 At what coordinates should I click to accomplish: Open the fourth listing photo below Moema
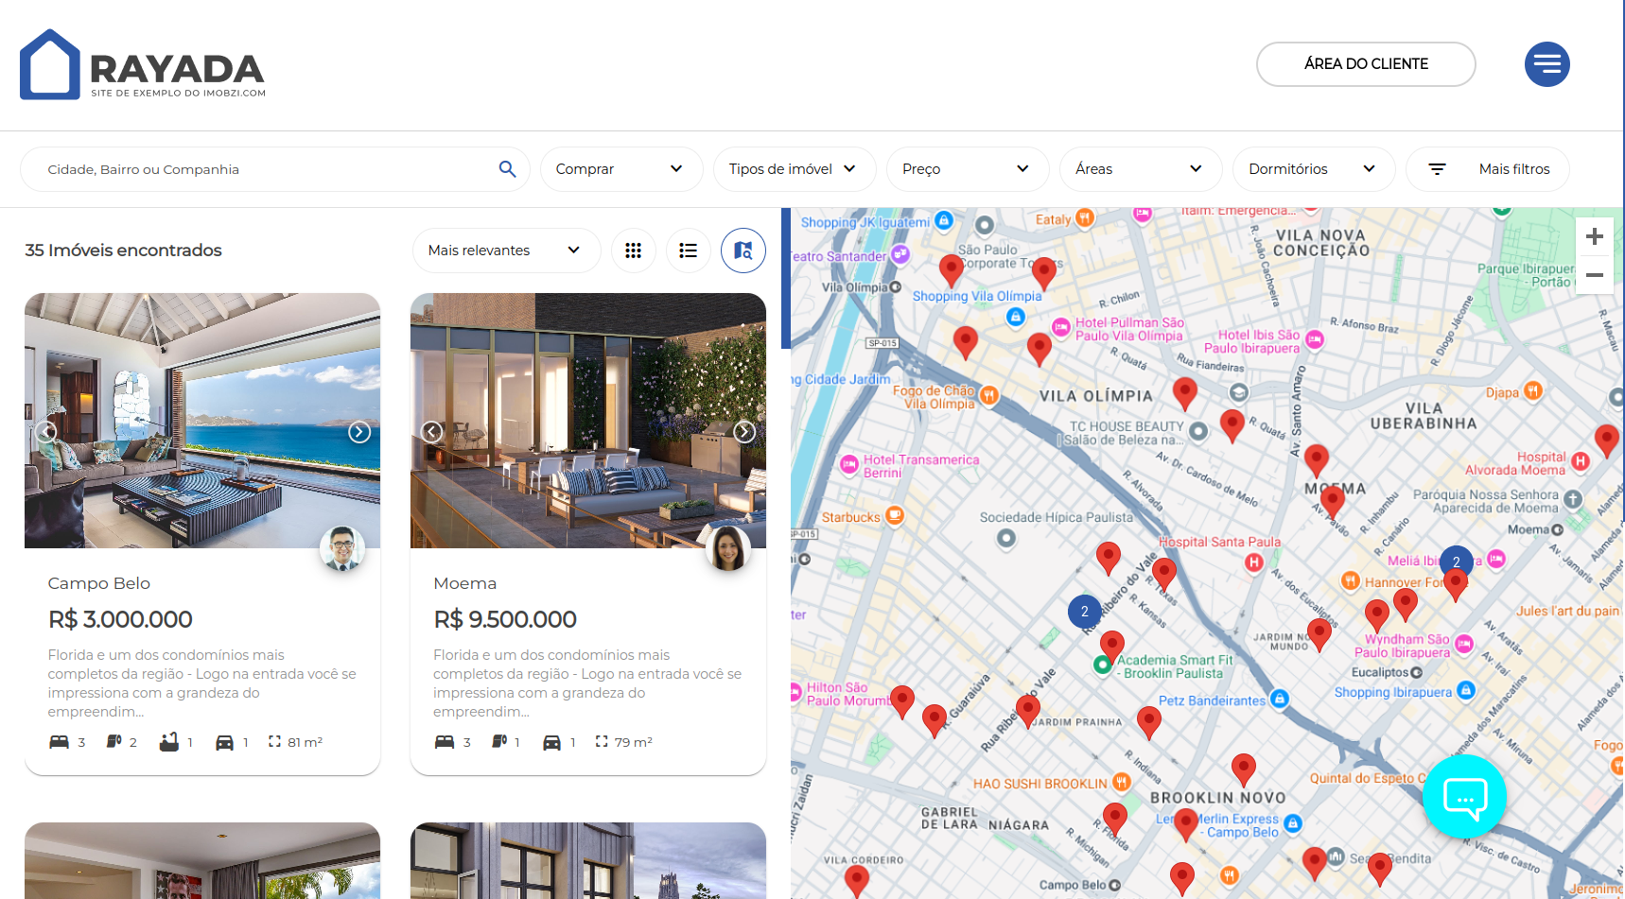[x=588, y=860]
